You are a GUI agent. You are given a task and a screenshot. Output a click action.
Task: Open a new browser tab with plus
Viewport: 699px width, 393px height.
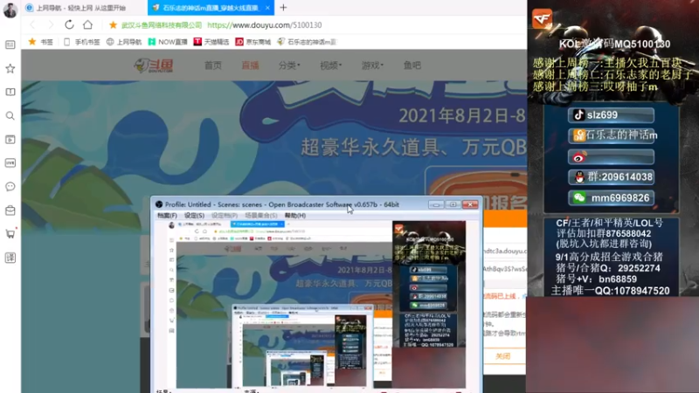pyautogui.click(x=283, y=8)
